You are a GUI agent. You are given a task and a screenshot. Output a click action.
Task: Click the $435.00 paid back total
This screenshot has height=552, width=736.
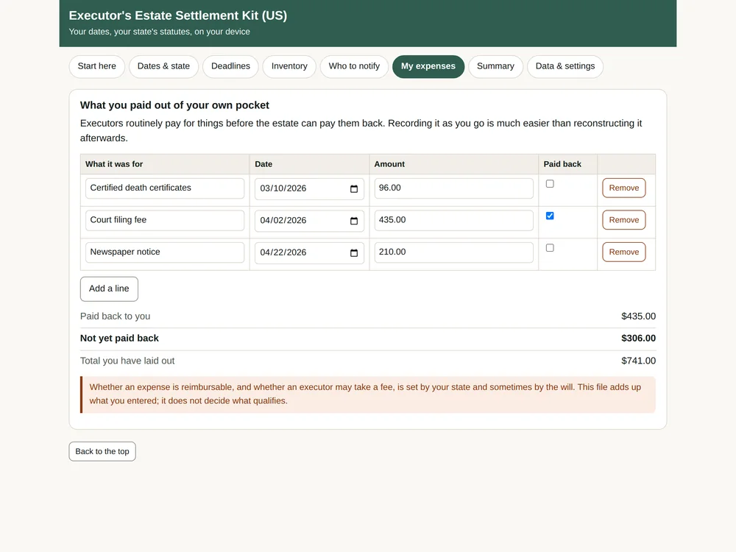638,316
